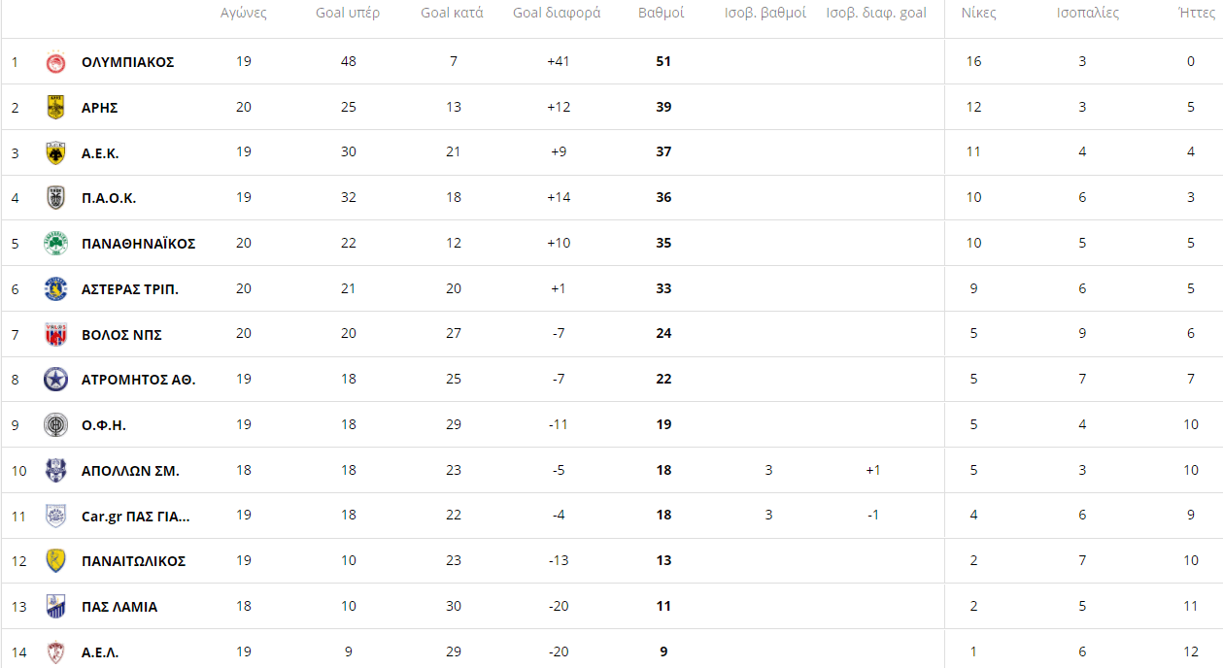Open the ΟΛΥΜΠΙΑΚΟΣ team name link

[127, 62]
